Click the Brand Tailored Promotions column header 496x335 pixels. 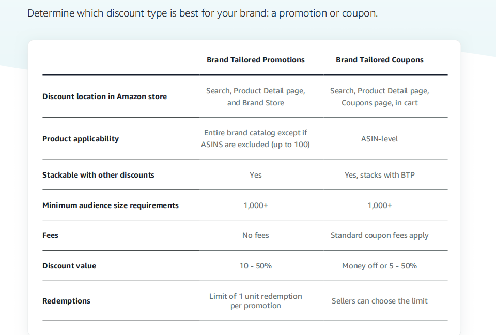(256, 60)
